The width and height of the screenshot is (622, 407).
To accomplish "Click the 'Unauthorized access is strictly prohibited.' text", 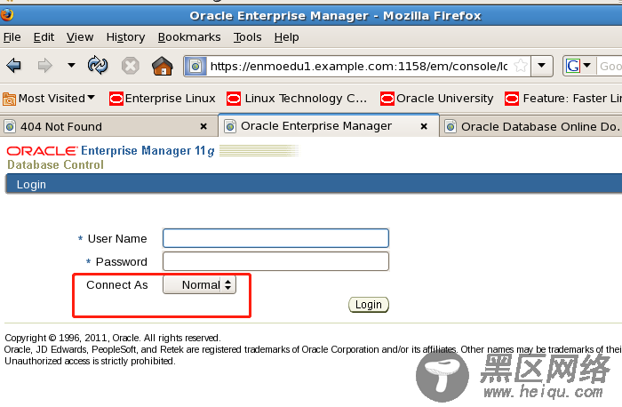I will [90, 361].
